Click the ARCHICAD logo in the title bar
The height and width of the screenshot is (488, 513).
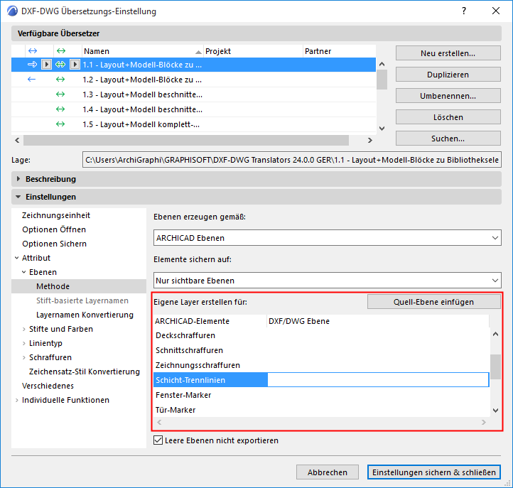[12, 11]
